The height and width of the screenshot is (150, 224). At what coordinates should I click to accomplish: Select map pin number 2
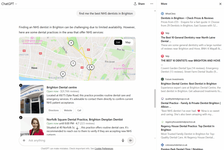click(63, 74)
